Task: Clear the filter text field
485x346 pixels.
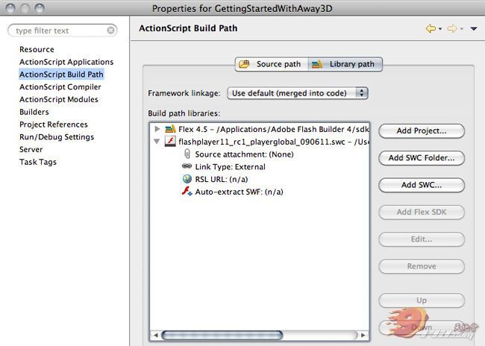Action: point(110,31)
